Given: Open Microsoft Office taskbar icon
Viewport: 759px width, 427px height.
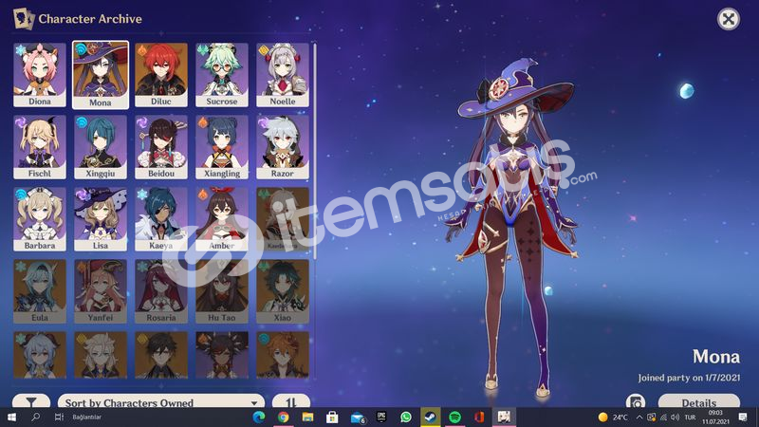Looking at the screenshot, I should (479, 417).
